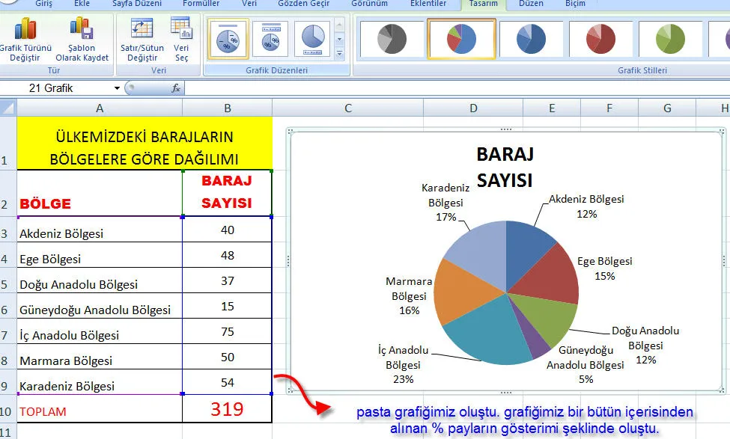Select the third chart layout thumbnail

tap(312, 38)
